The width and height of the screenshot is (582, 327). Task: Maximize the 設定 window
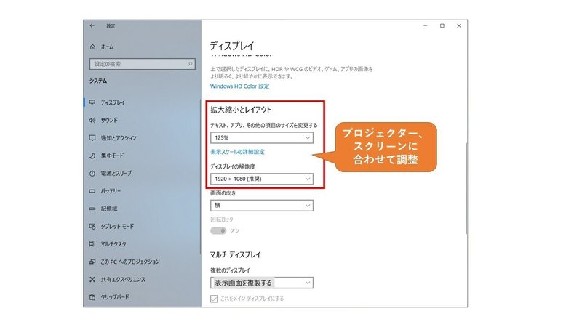coord(442,25)
